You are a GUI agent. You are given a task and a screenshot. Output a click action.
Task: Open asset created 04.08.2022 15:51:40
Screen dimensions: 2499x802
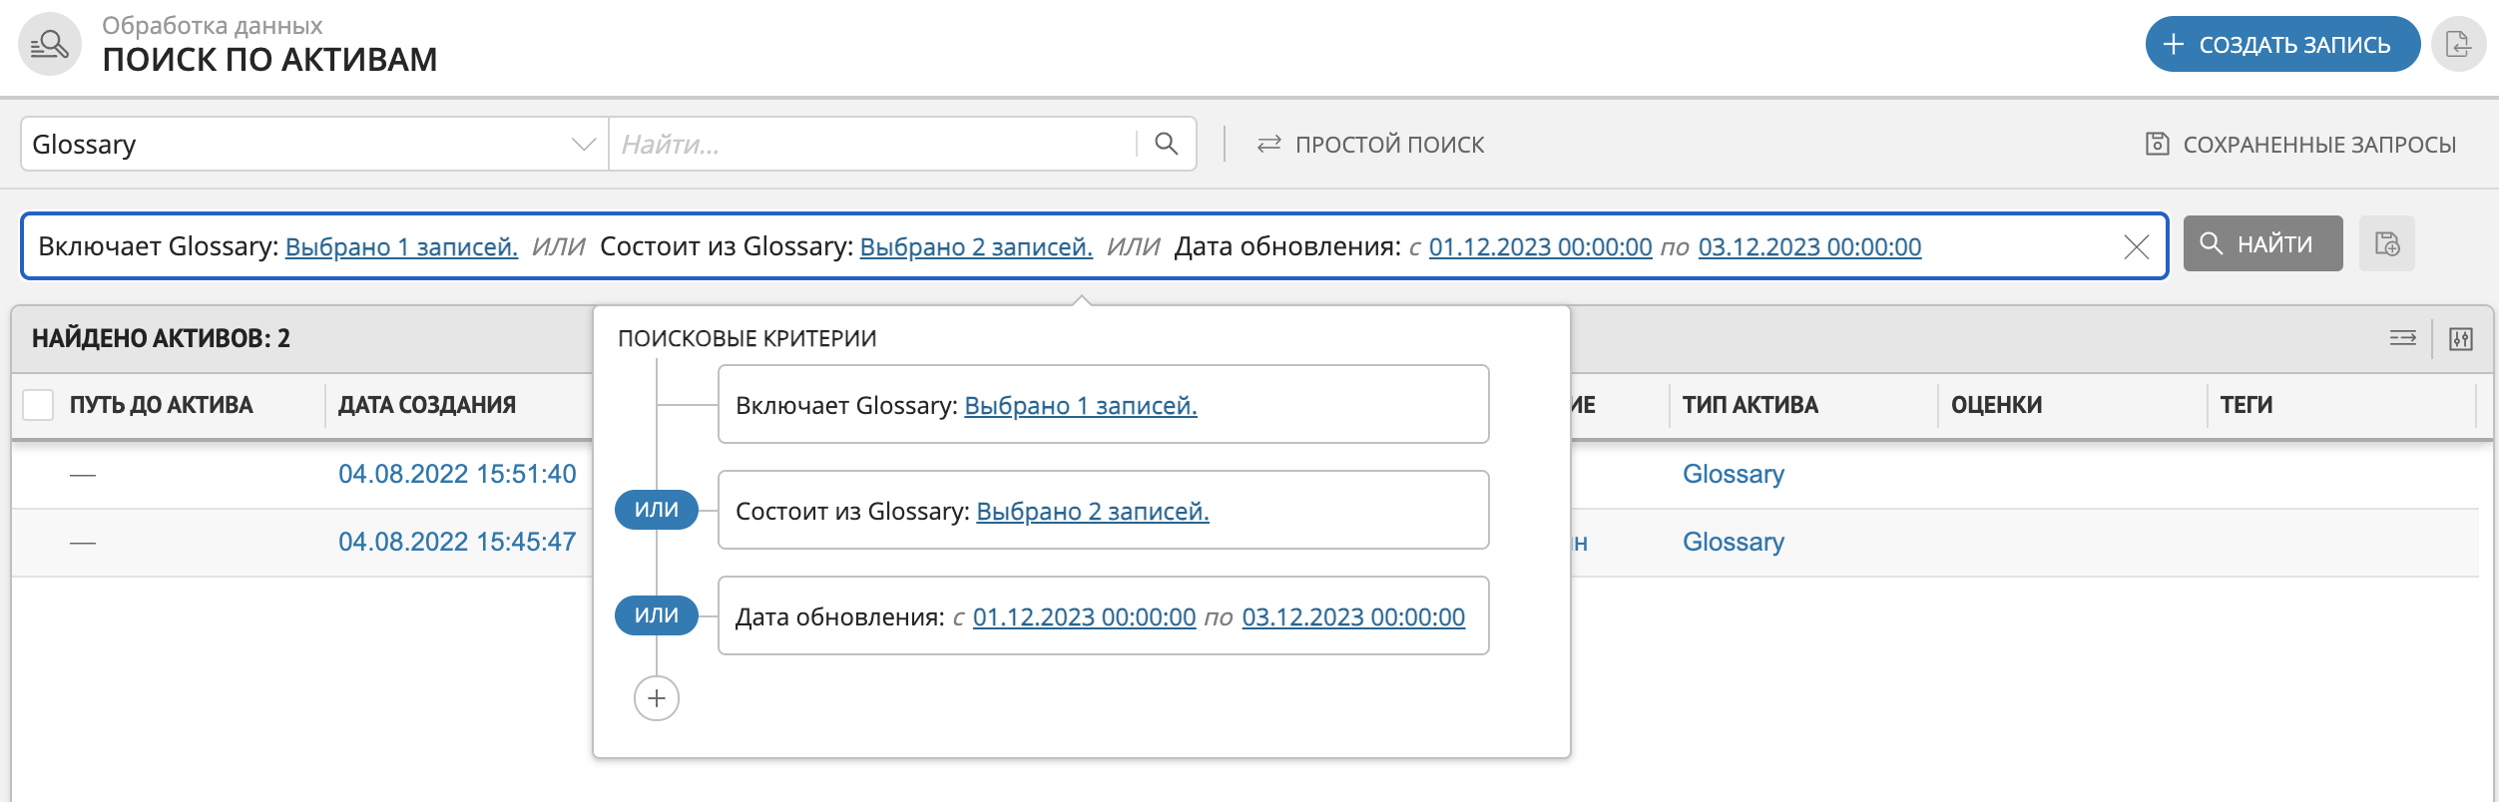(x=457, y=474)
